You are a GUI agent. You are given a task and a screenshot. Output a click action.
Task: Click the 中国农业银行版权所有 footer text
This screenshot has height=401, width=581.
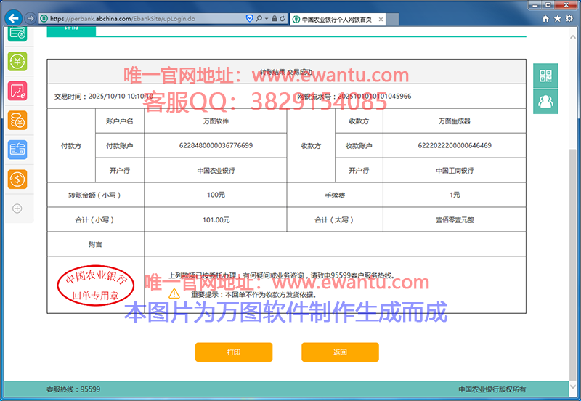pyautogui.click(x=492, y=389)
